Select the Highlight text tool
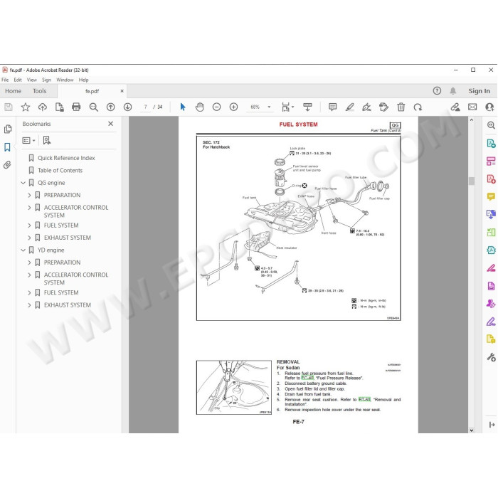This screenshot has width=498, height=498. click(350, 107)
